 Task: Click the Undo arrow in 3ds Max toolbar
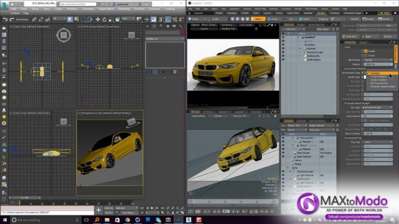[5, 19]
